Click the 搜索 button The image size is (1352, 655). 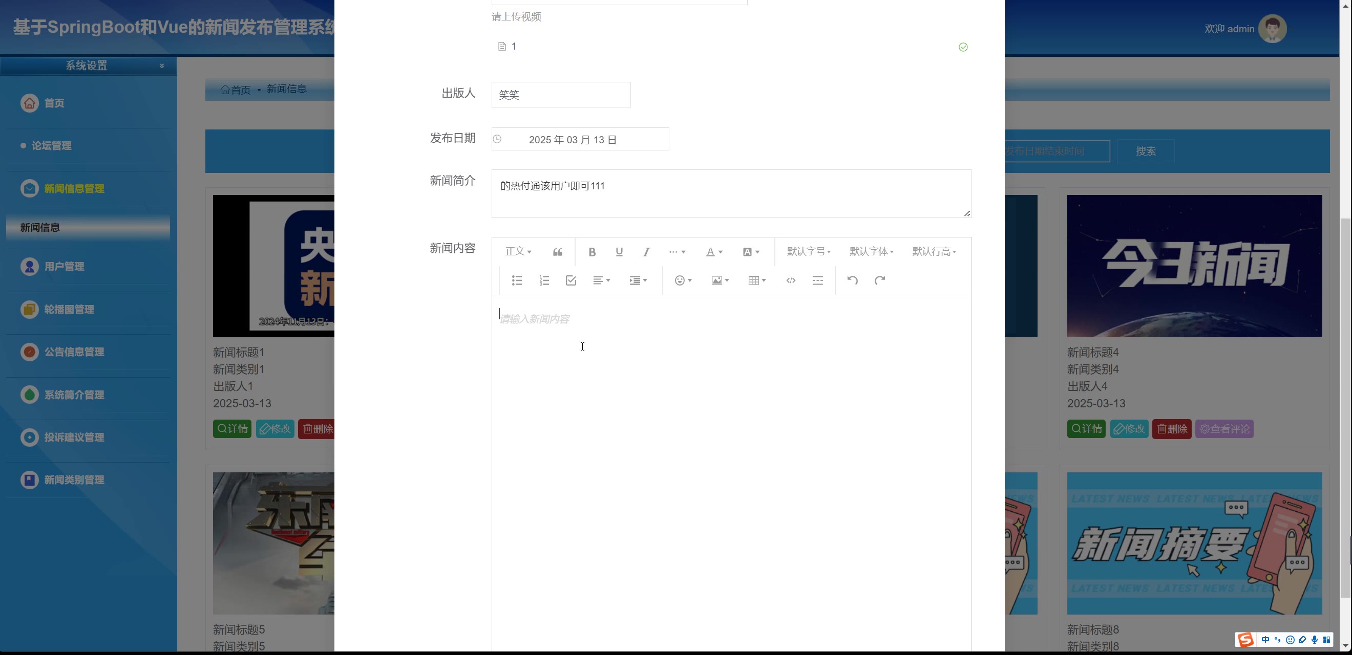1146,151
